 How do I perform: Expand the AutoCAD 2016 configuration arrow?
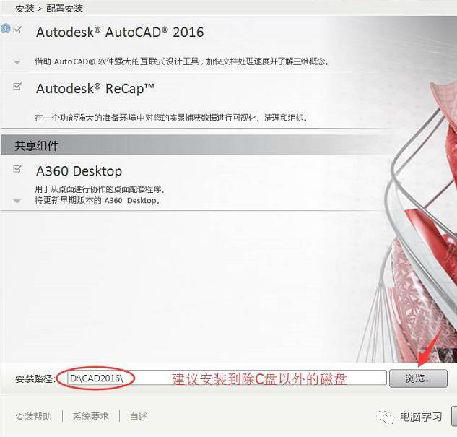pos(17,62)
